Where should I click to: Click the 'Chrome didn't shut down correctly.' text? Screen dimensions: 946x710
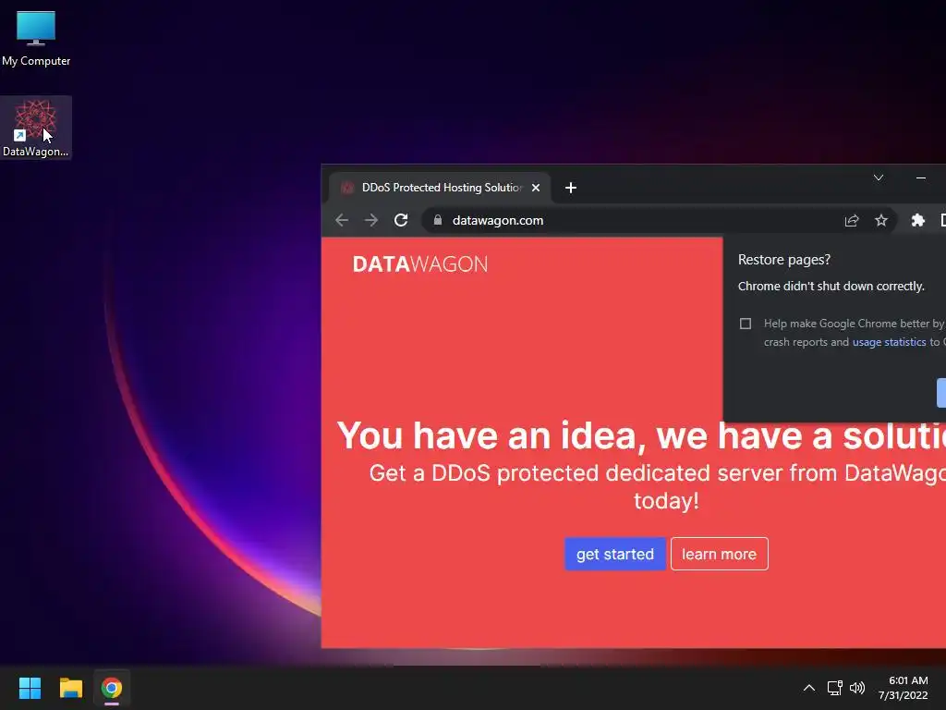(x=831, y=287)
